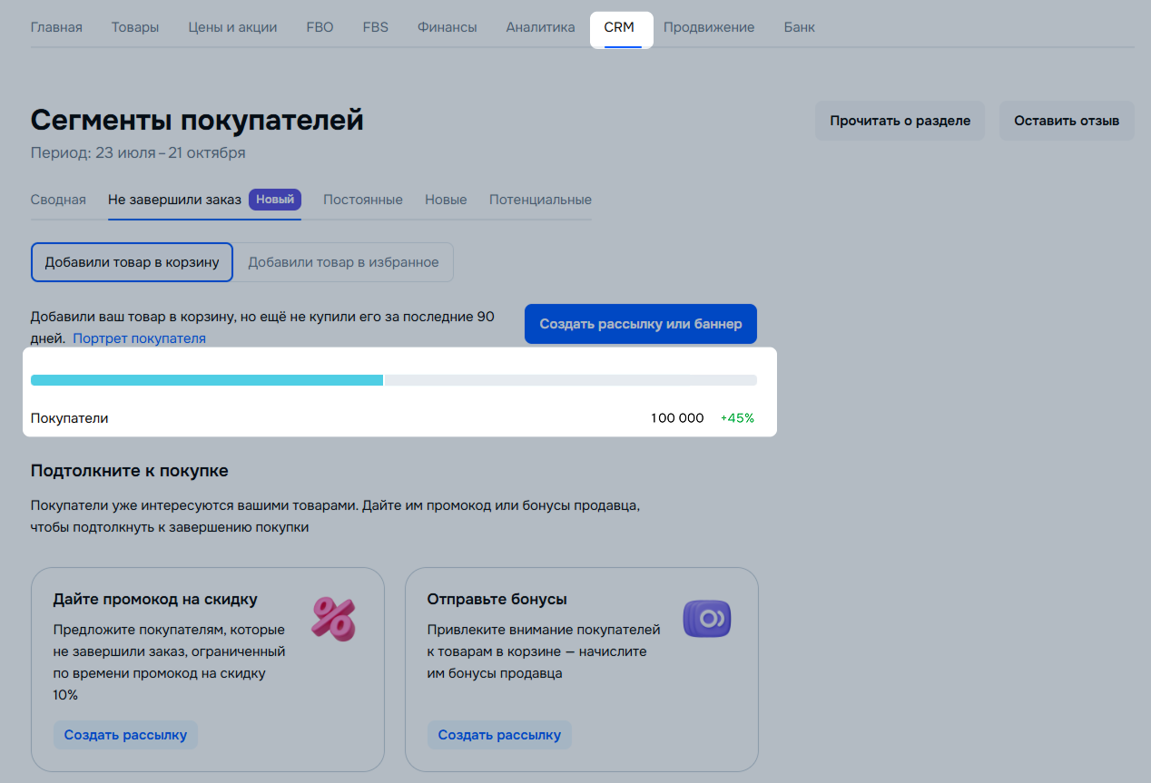
Task: Open the CRM menu tab
Action: click(619, 27)
